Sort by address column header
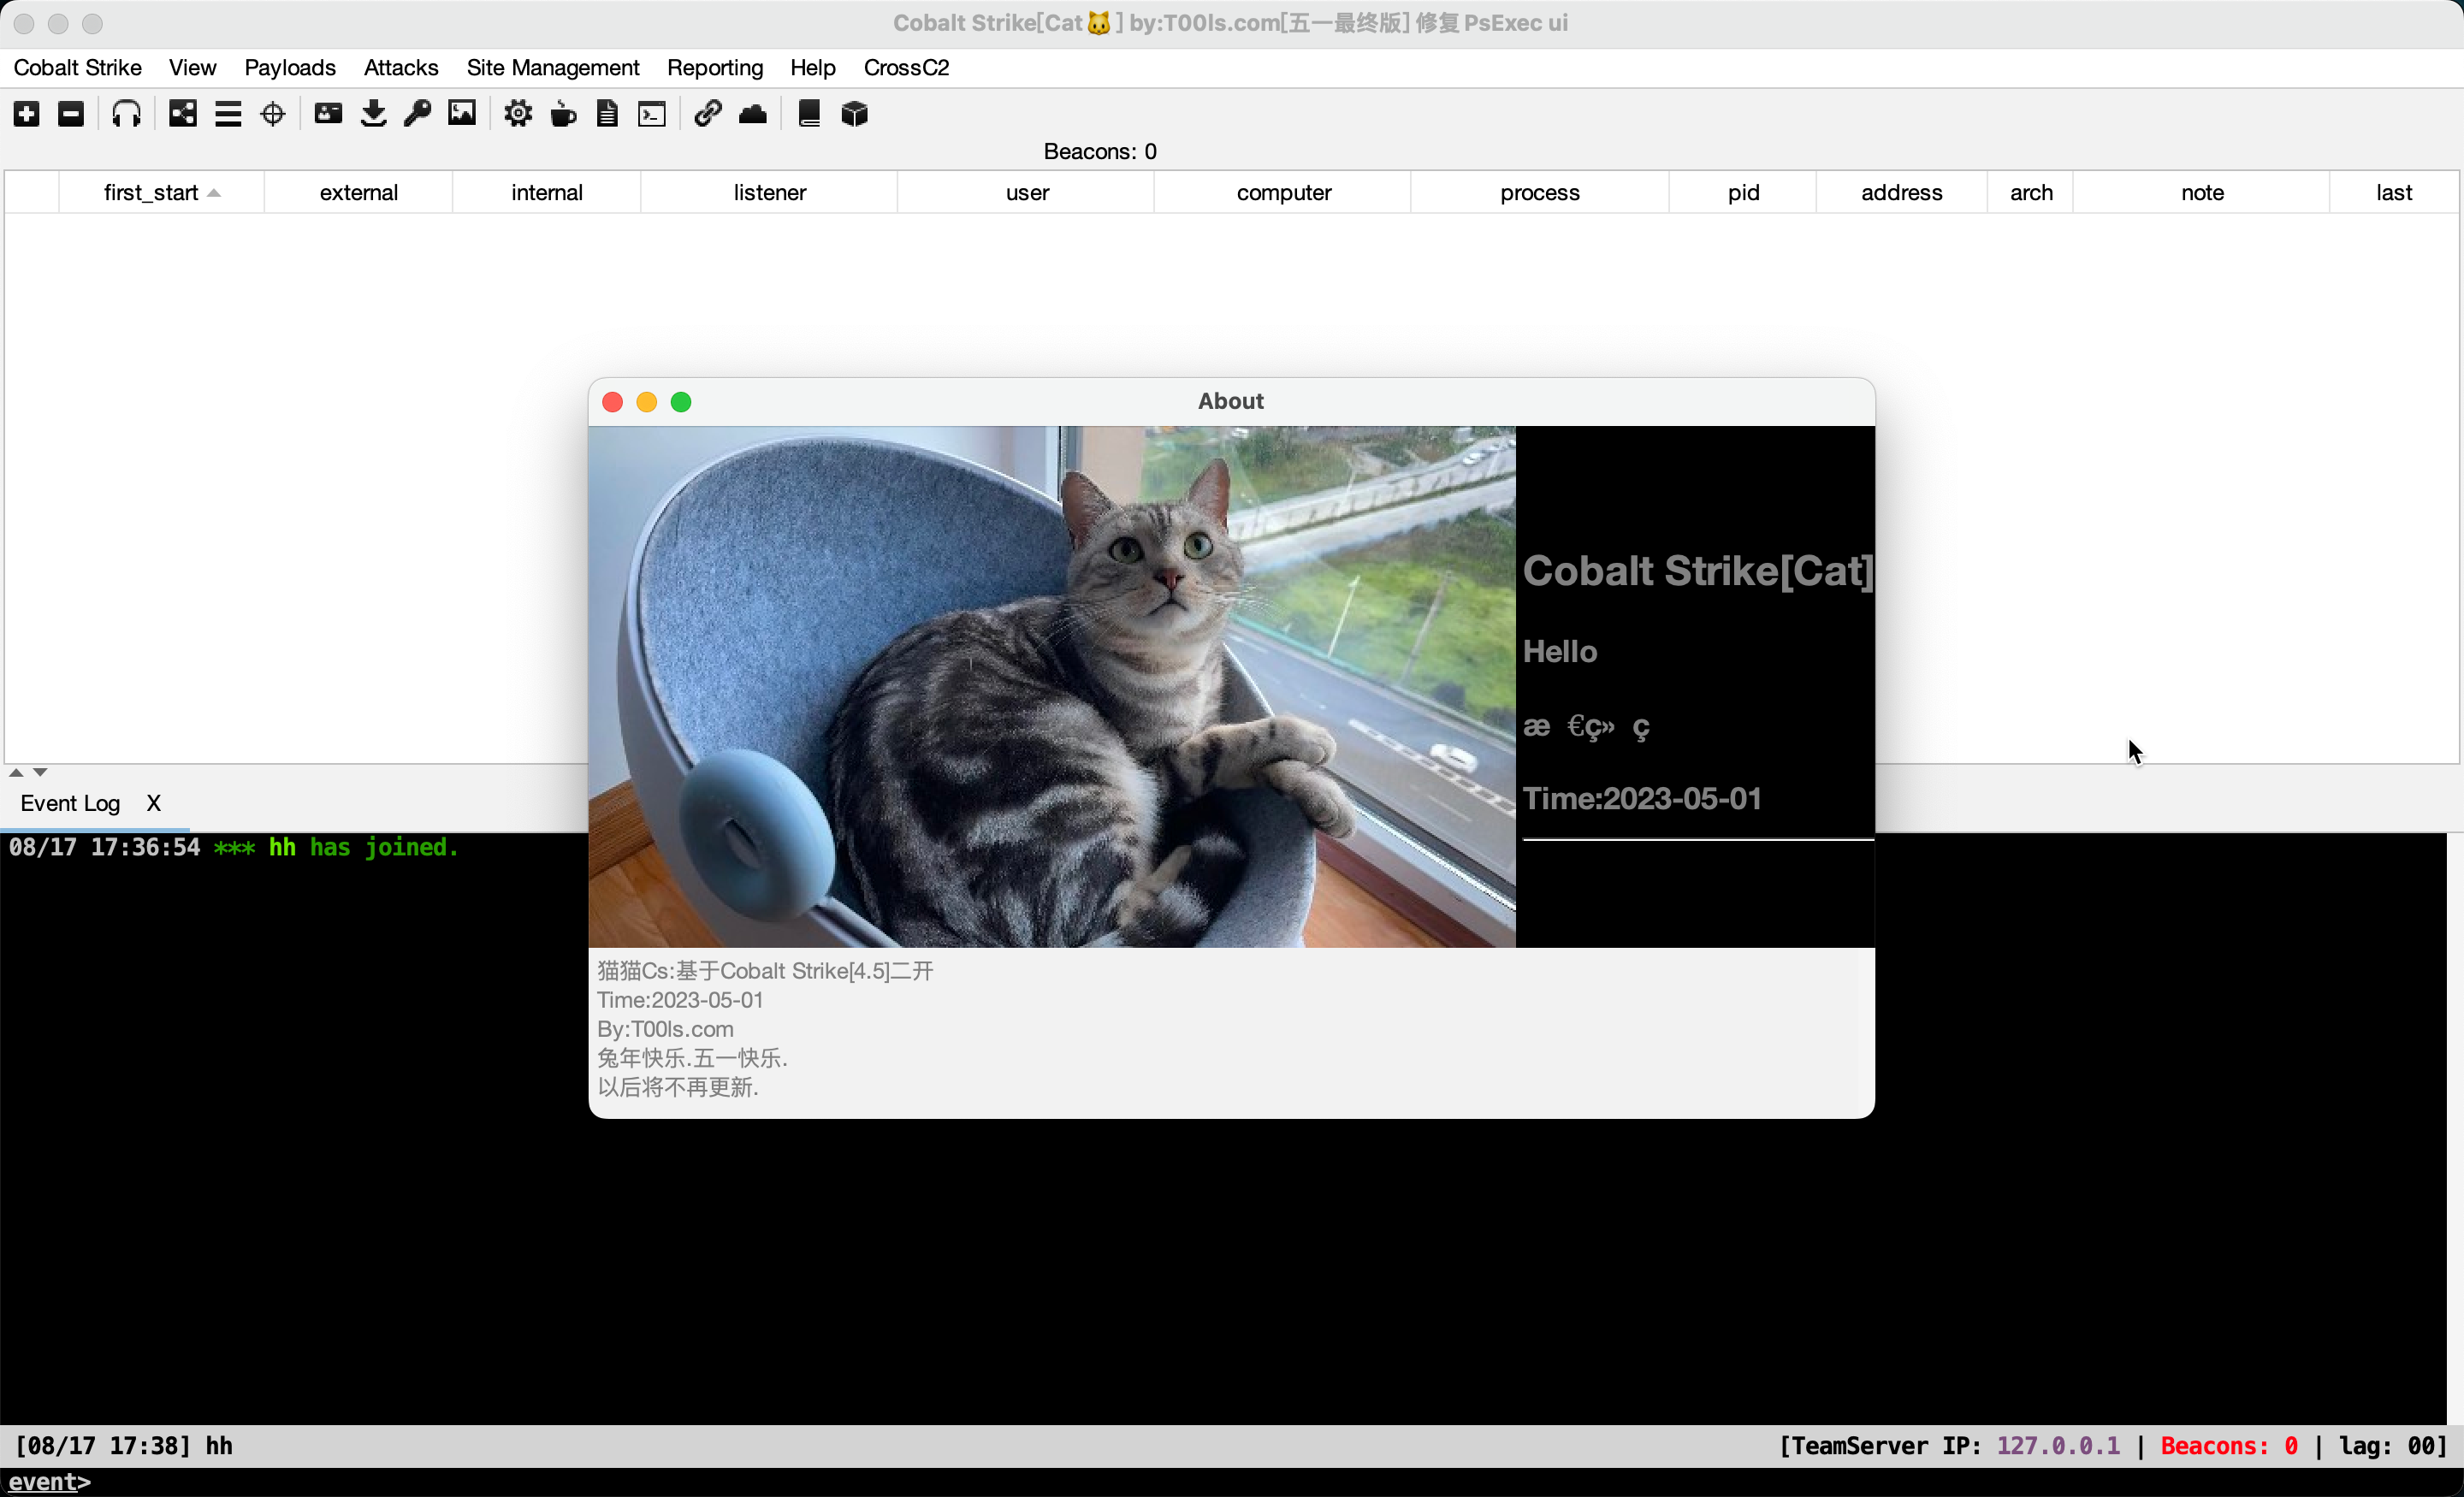This screenshot has width=2464, height=1497. [x=1901, y=192]
